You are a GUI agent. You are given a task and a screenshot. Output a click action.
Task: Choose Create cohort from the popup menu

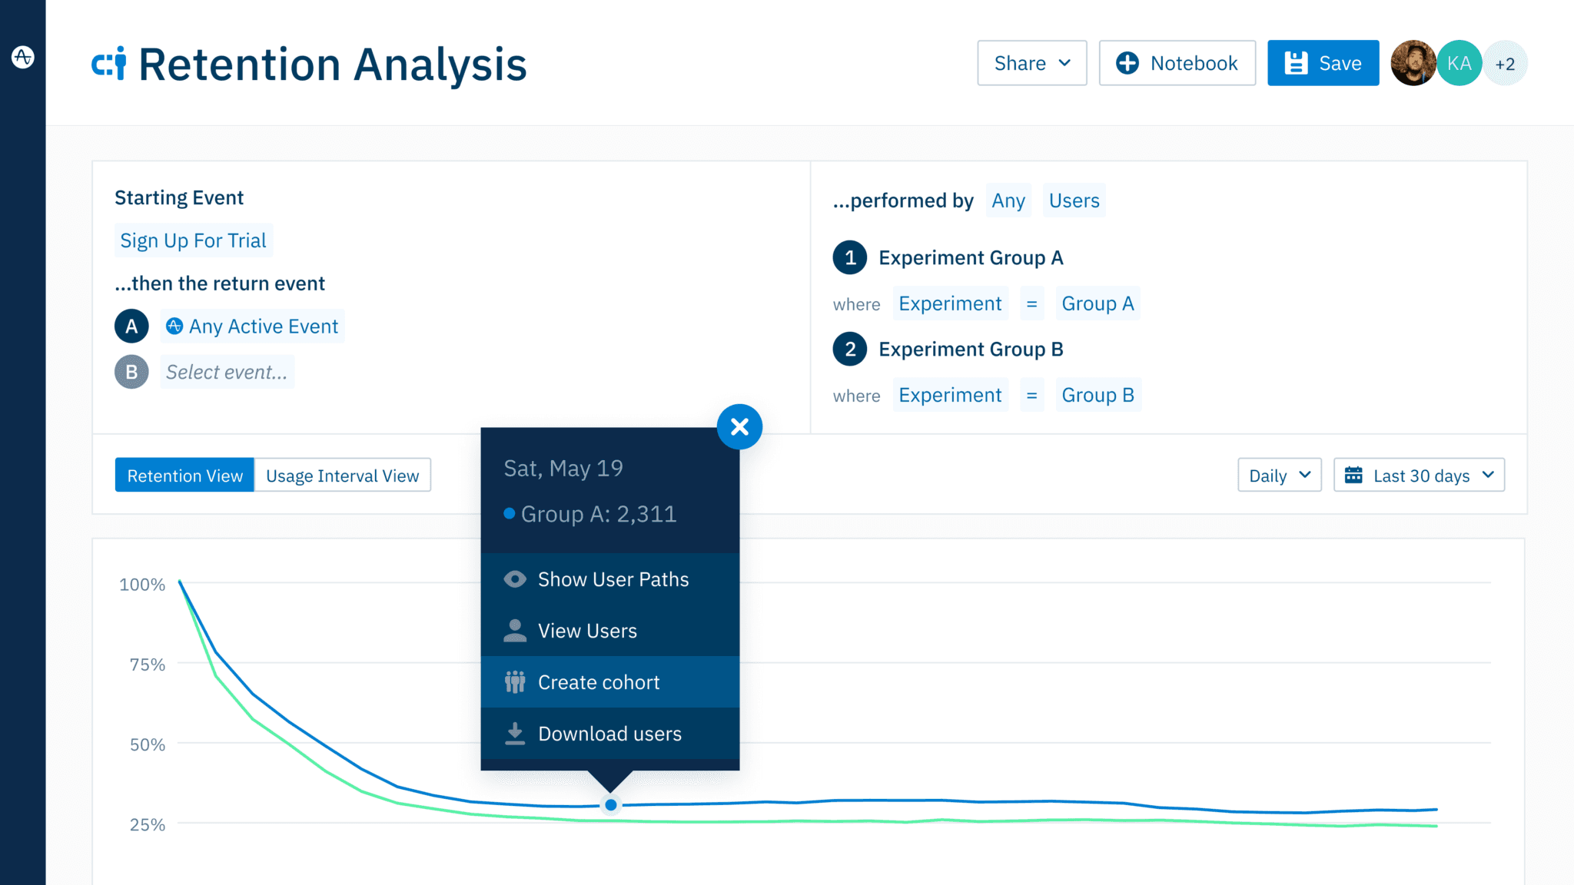(599, 682)
